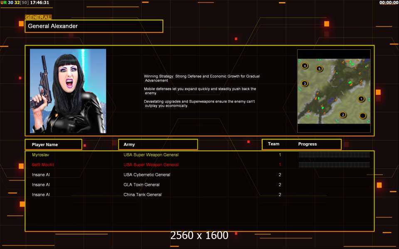Select the red player name 6at9 Mochit
Viewport: 399px width, 249px height.
[43, 165]
